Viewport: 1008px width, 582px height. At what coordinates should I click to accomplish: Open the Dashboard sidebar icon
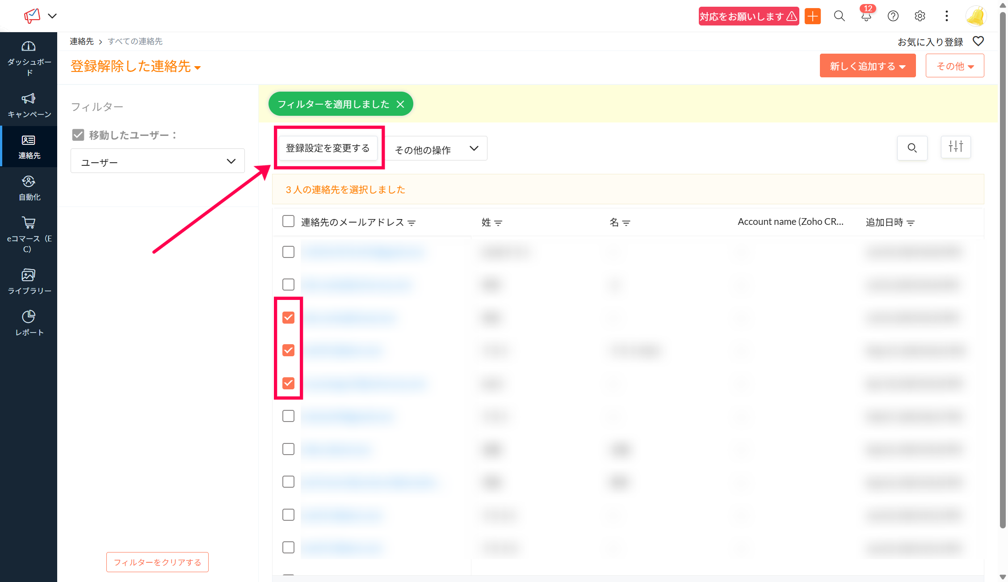pos(29,46)
